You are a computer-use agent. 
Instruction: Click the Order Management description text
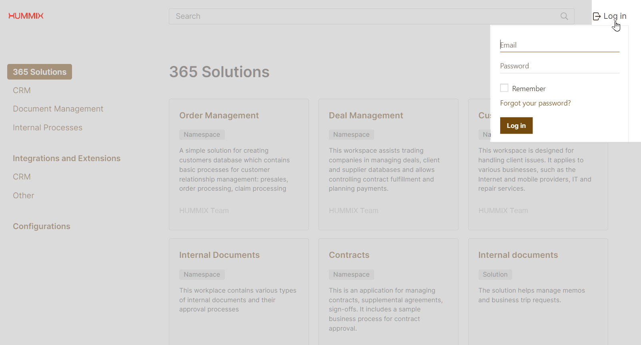[x=234, y=170]
